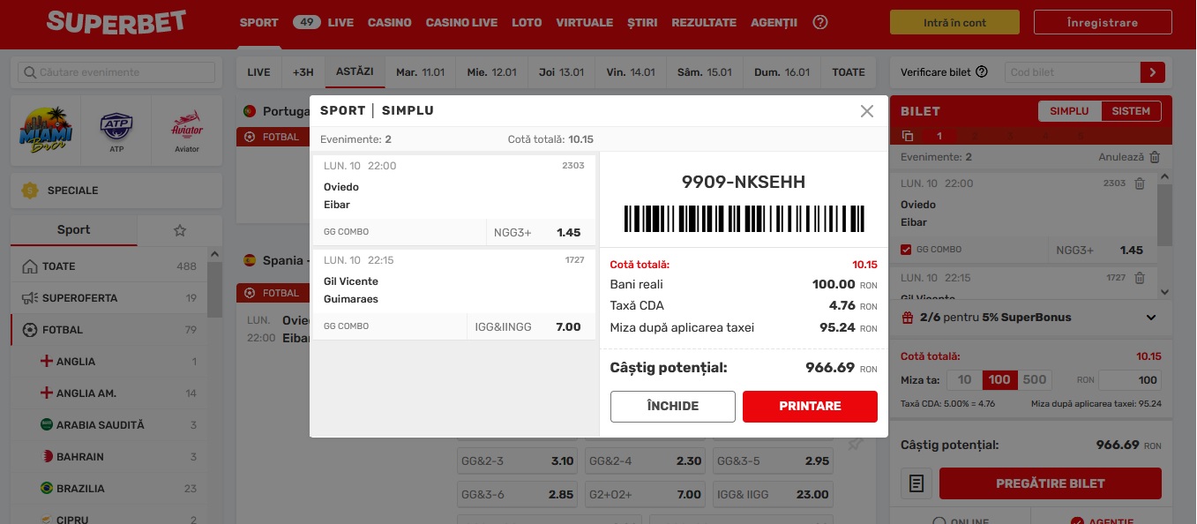Close the Sport Simplu dialog with the X

(867, 111)
